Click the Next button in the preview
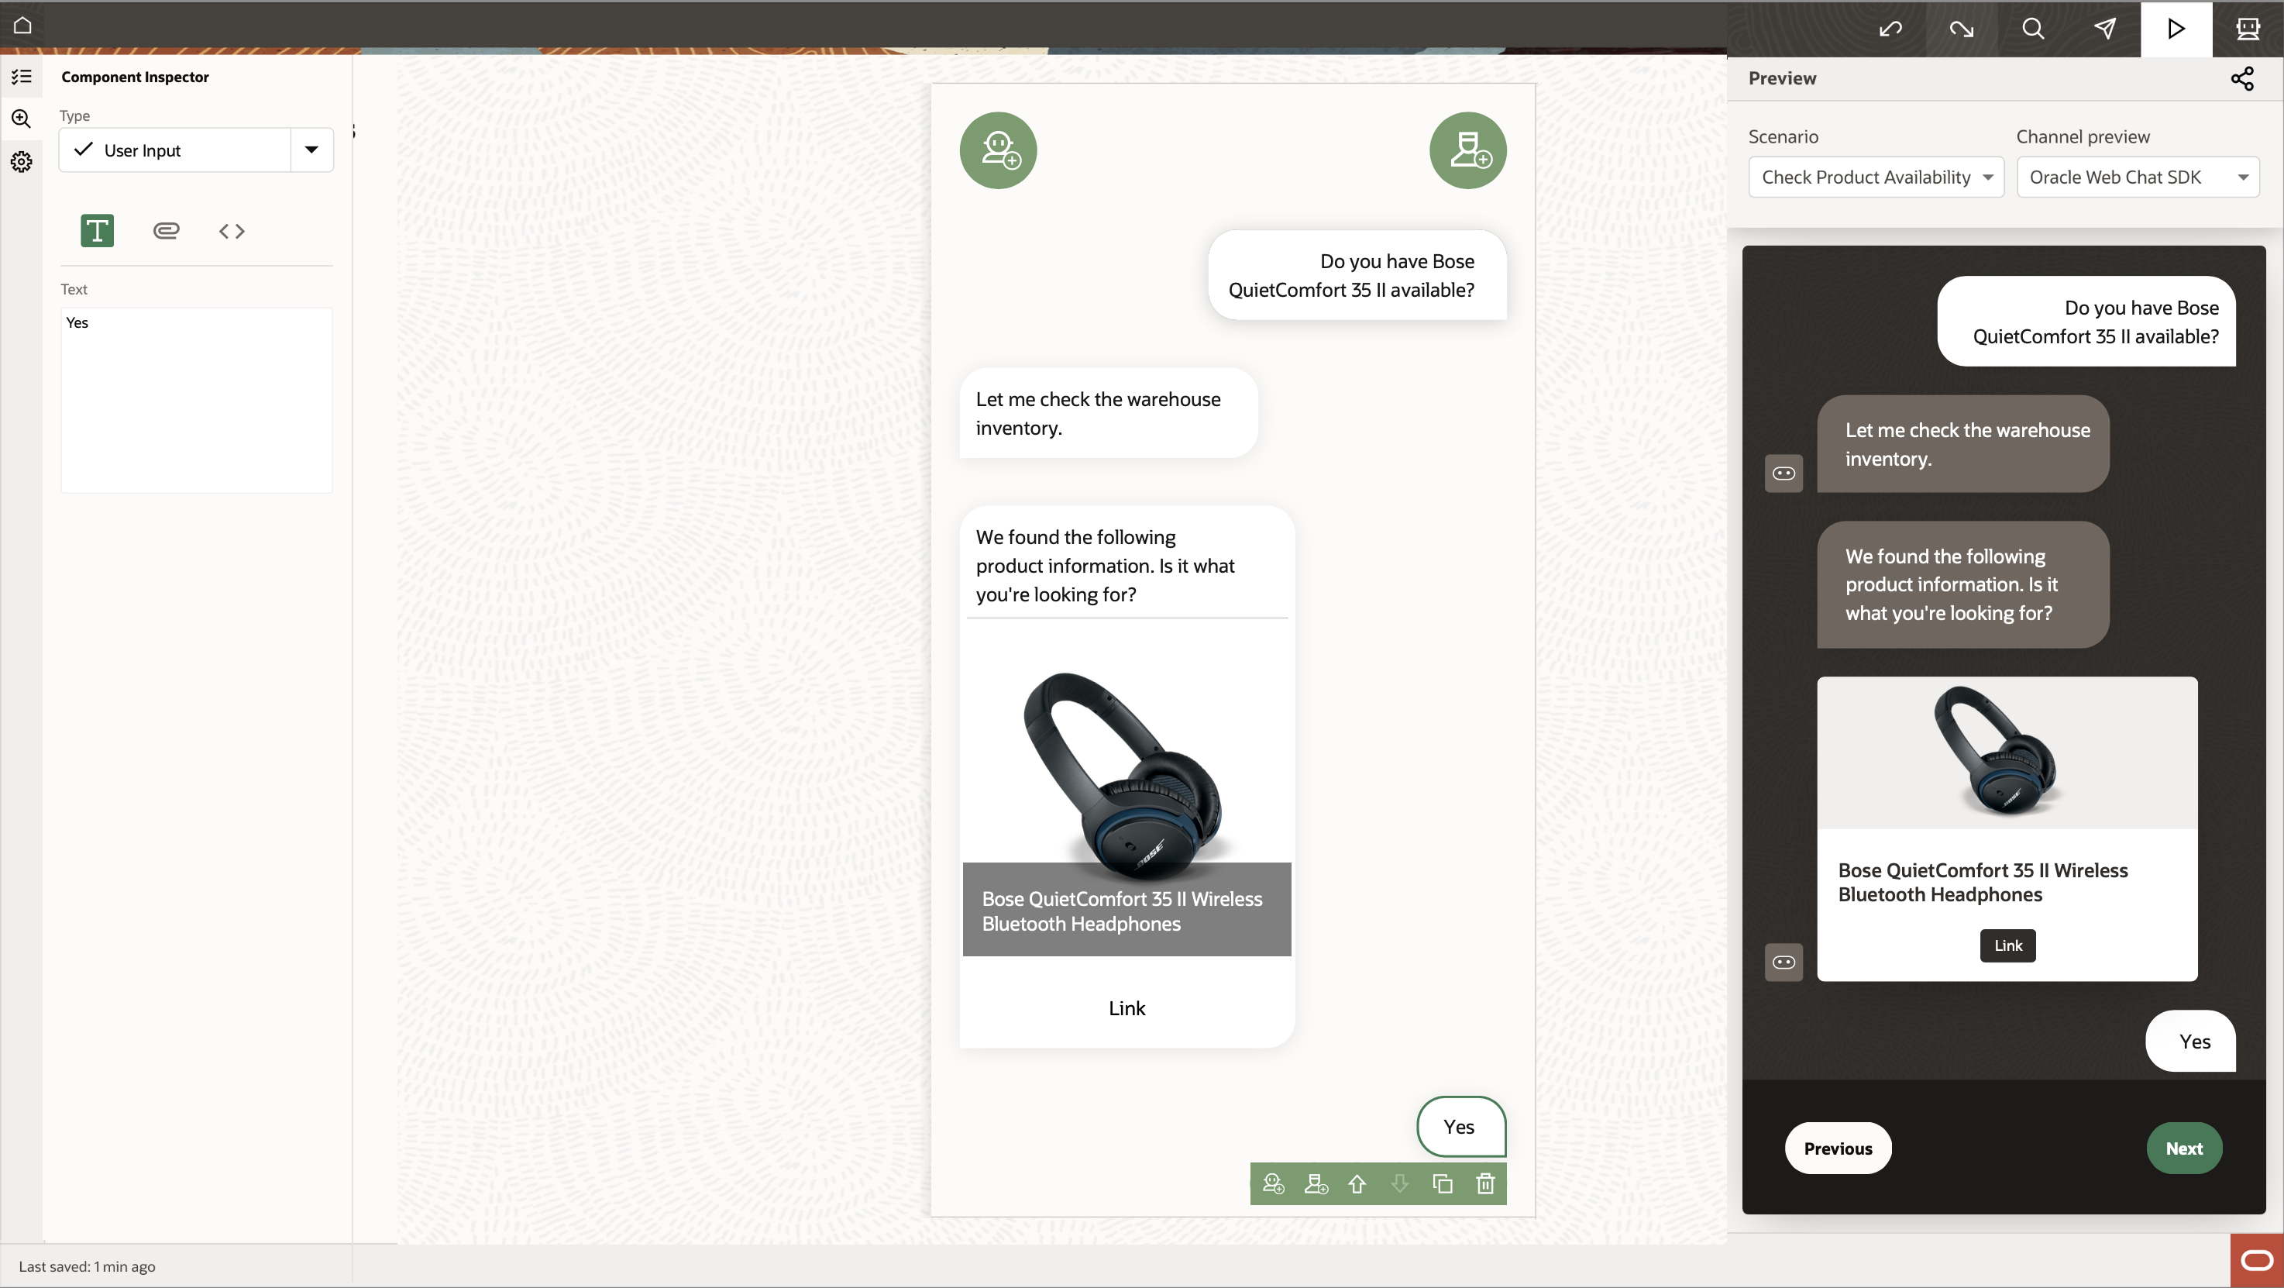2284x1288 pixels. [2184, 1148]
